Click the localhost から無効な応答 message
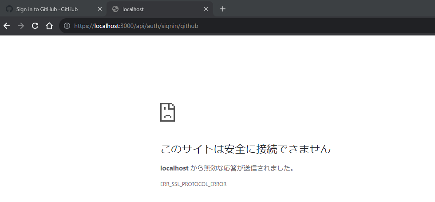Screen dimensions: 435x202 [x=227, y=168]
